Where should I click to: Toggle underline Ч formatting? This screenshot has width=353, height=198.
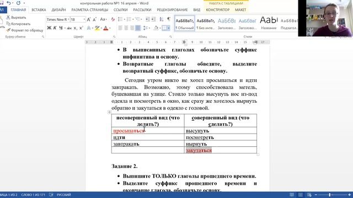click(61, 28)
